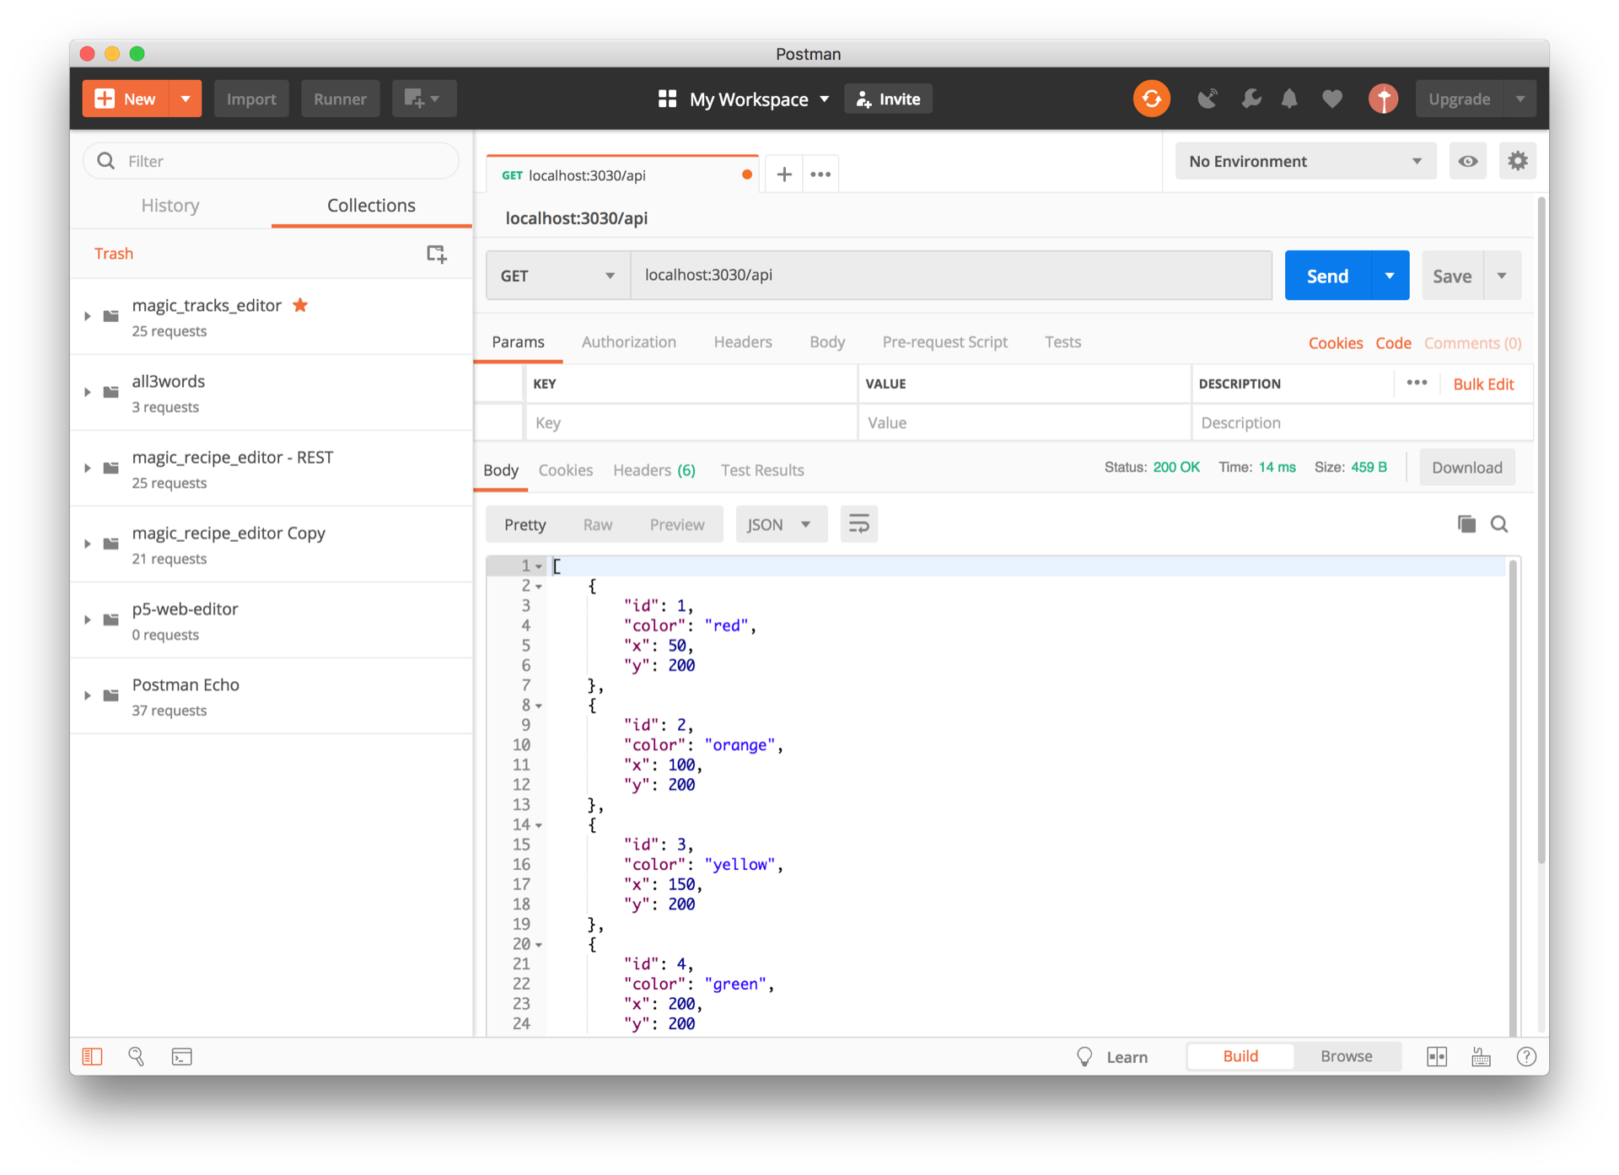Click the new collection icon
The width and height of the screenshot is (1619, 1175).
[436, 254]
